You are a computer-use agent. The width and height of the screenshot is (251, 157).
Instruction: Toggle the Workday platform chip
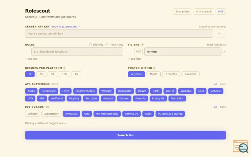pos(106,91)
